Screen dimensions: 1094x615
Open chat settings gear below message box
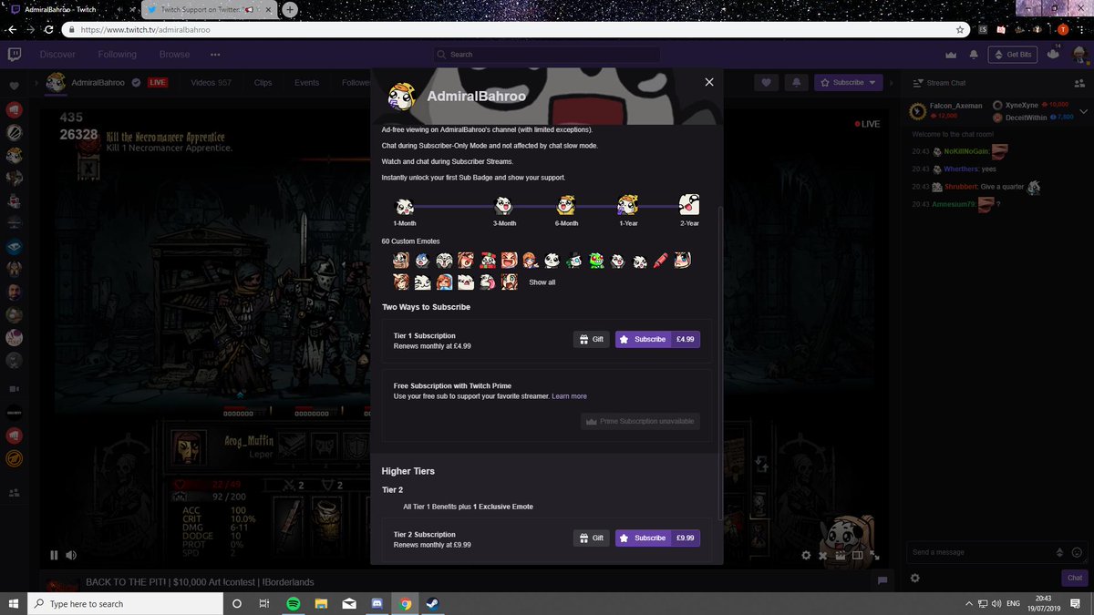pyautogui.click(x=915, y=578)
